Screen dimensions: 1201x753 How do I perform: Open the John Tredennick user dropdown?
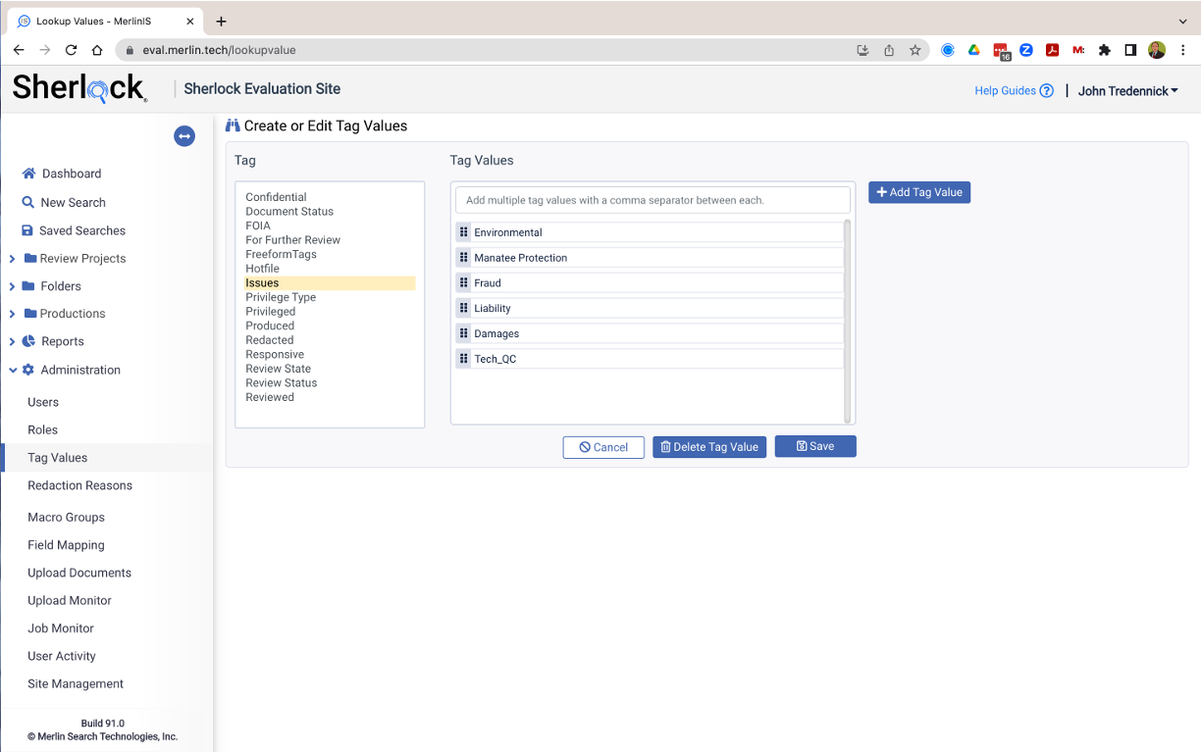[x=1127, y=91]
